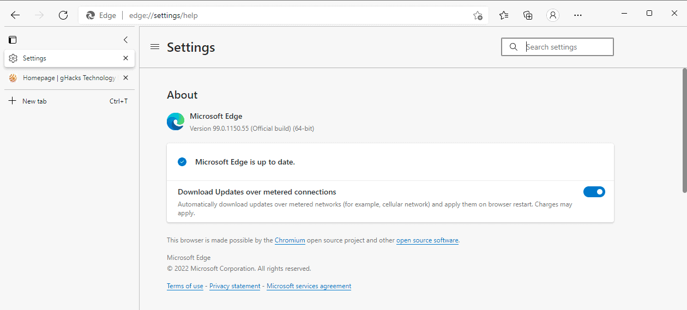The width and height of the screenshot is (687, 310).
Task: Click the Edge site identity icon
Action: click(x=91, y=15)
